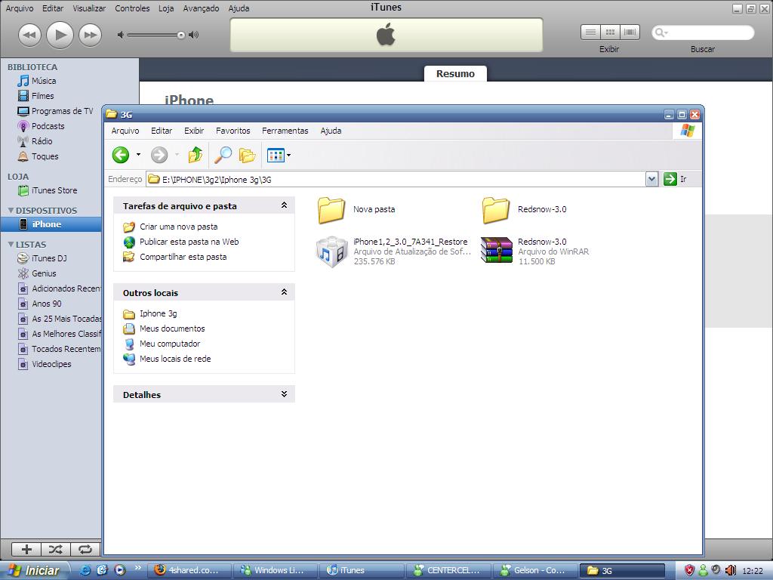Collapse Tarefas de arquivo e pasta panel
Image resolution: width=773 pixels, height=580 pixels.
(x=284, y=205)
